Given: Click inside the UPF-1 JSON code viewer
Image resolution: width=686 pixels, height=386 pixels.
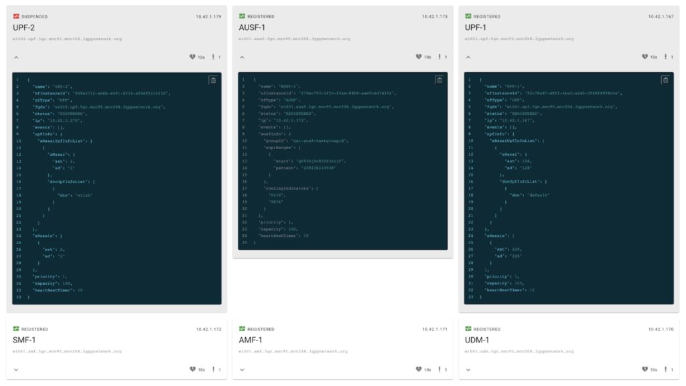Looking at the screenshot, I should 569,188.
